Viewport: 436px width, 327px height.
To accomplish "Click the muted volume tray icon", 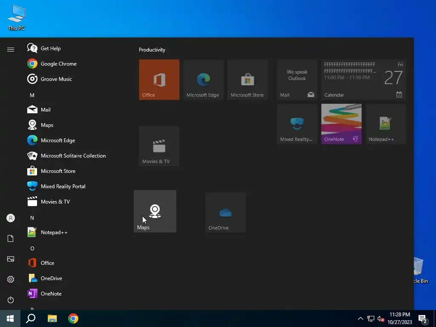I will click(x=381, y=318).
